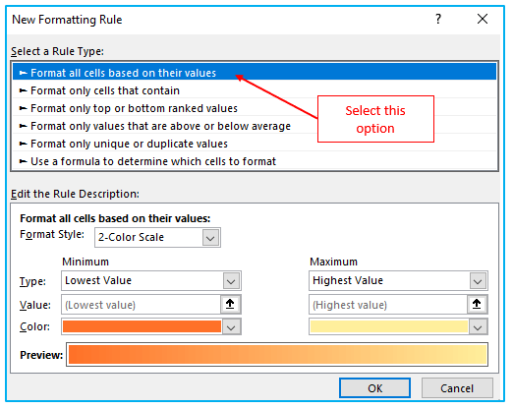Close the New Formatting Rule dialog
This screenshot has height=409, width=513.
coord(483,19)
